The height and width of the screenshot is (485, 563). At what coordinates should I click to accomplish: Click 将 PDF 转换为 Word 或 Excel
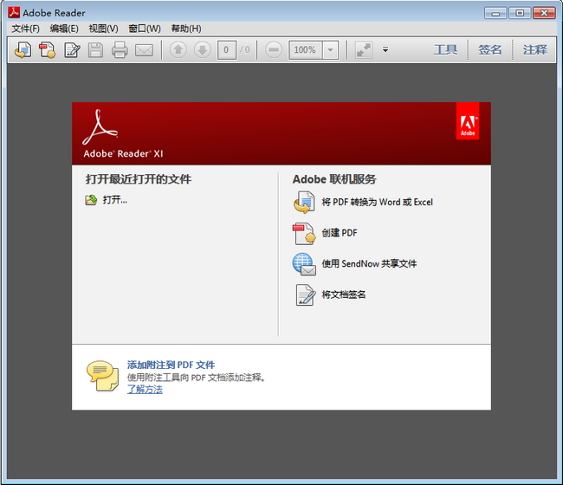pos(377,202)
